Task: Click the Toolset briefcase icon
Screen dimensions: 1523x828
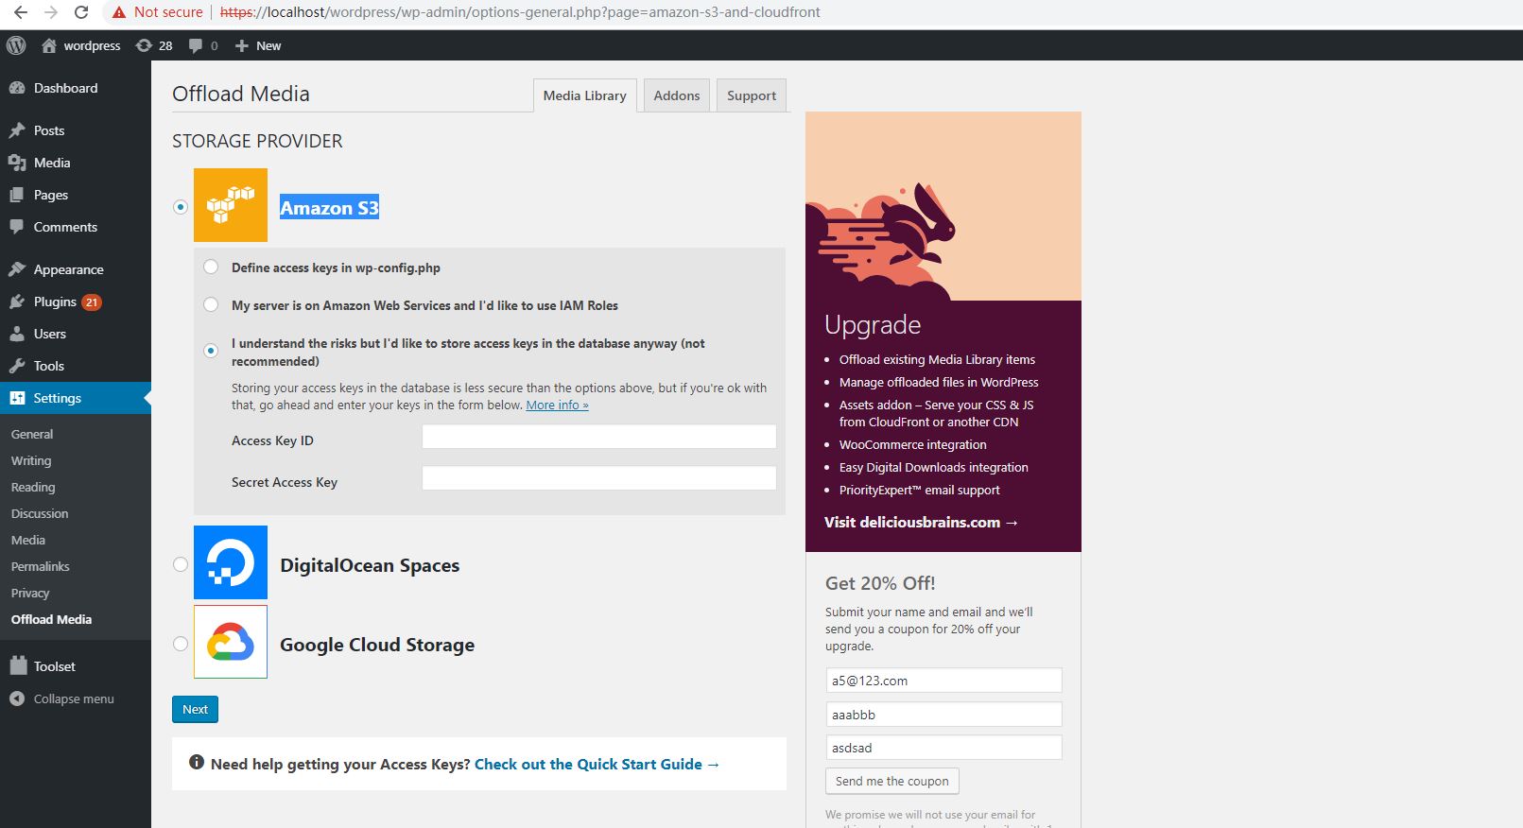Action: (18, 665)
